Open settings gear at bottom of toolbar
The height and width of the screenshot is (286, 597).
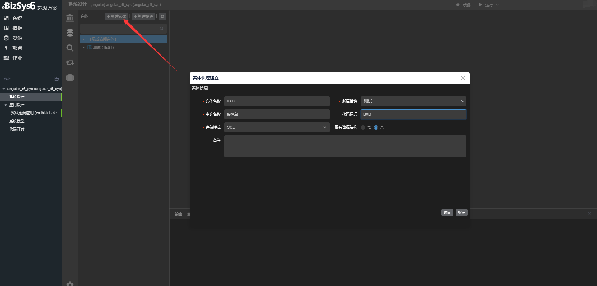(70, 284)
